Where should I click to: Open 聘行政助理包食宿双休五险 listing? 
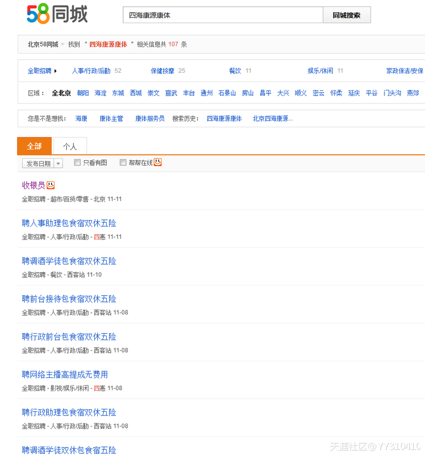[x=69, y=412]
